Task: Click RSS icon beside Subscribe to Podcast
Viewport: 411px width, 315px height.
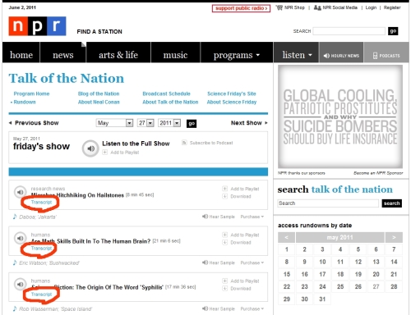Action: click(184, 143)
